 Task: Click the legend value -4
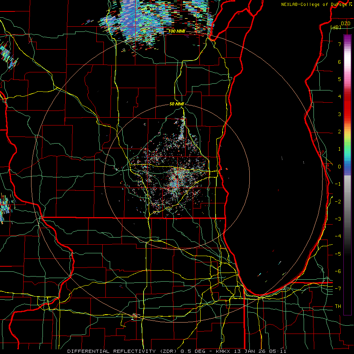(338, 236)
